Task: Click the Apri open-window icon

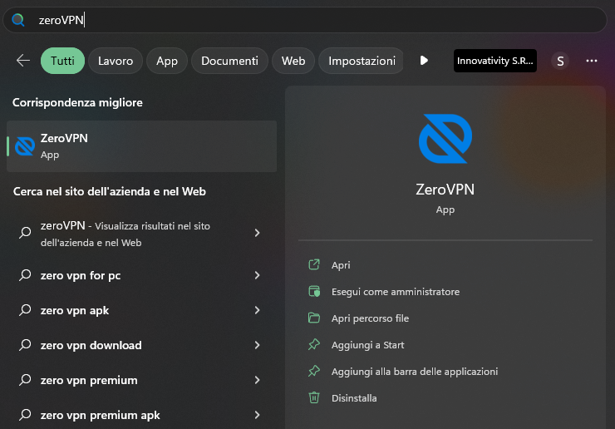Action: click(314, 264)
